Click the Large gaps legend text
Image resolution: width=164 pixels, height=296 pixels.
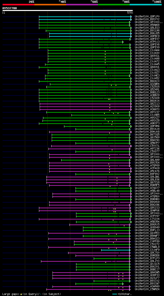coord(10,294)
